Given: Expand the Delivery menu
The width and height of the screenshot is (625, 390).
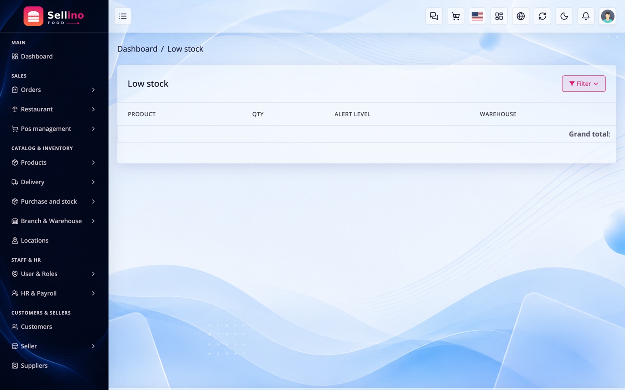Looking at the screenshot, I should point(54,182).
